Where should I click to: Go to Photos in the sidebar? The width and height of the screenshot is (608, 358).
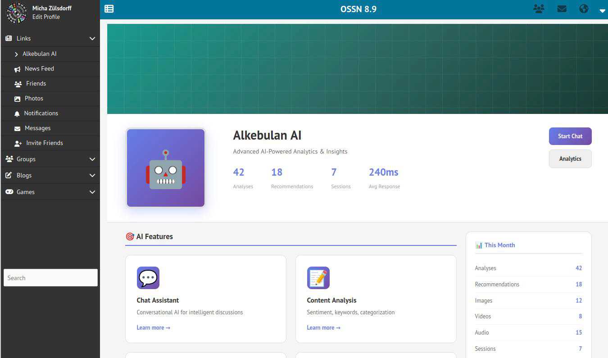34,98
